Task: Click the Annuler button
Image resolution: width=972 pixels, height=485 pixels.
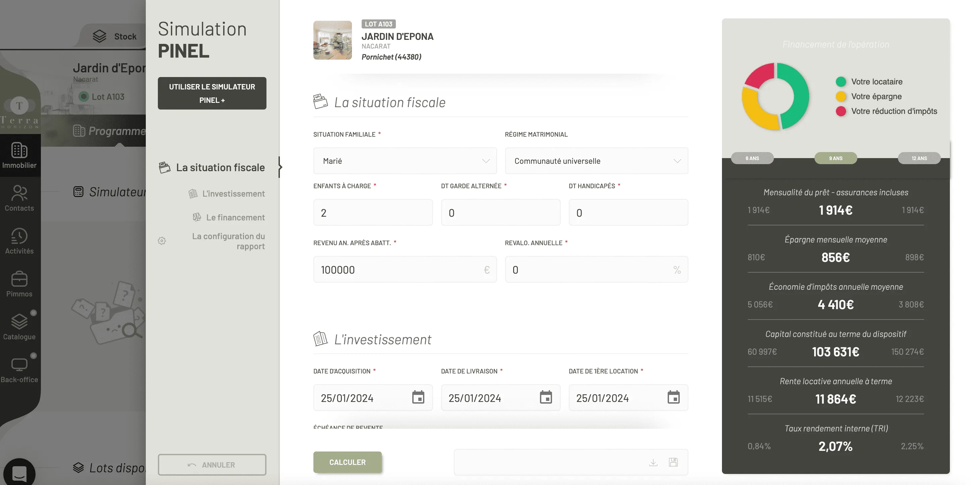Action: point(212,465)
